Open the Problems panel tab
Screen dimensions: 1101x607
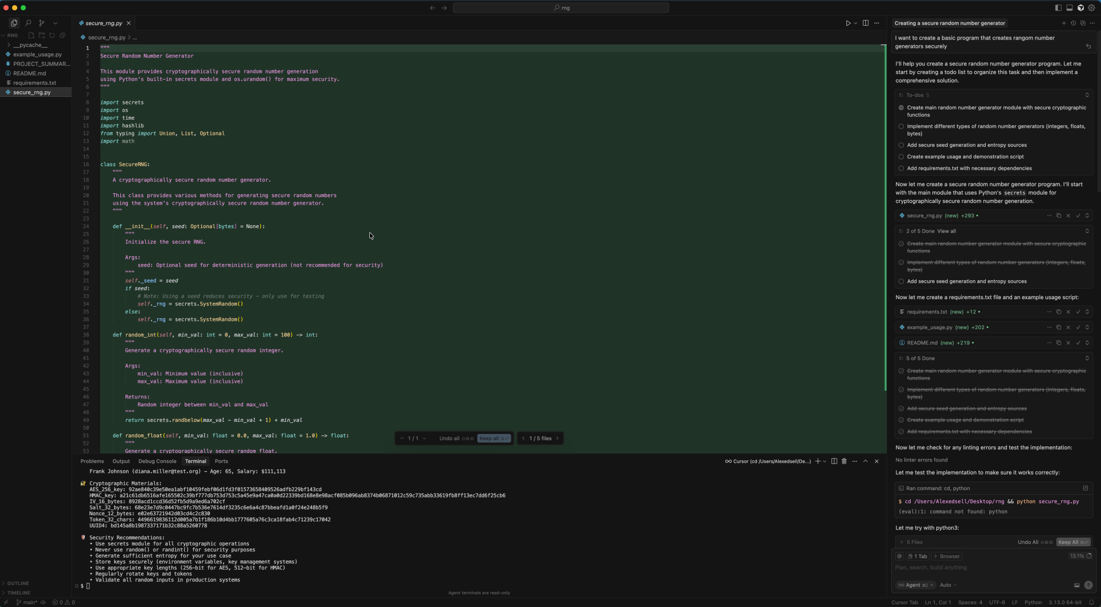tap(92, 461)
